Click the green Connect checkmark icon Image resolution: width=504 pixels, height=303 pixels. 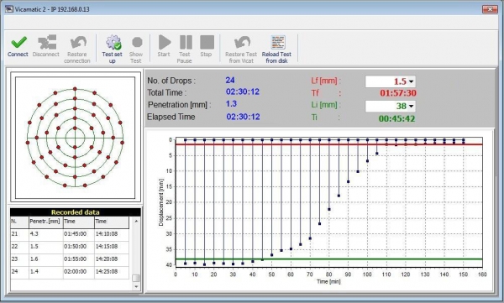coord(18,42)
